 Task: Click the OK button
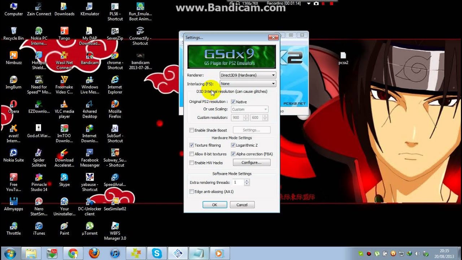pos(215,205)
